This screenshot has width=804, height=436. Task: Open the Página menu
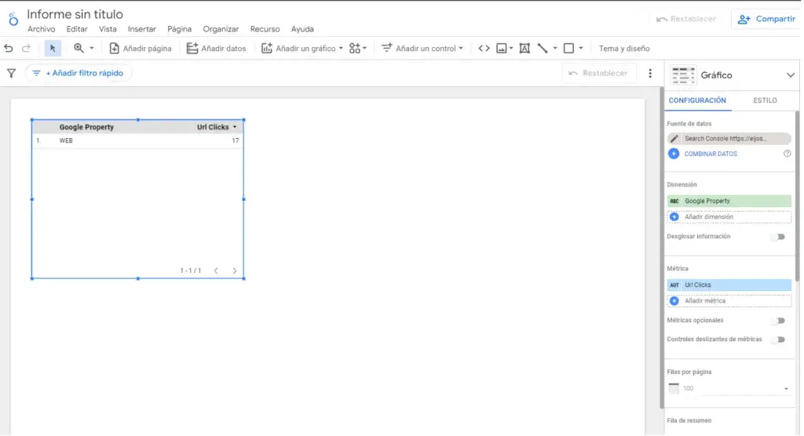(x=180, y=29)
